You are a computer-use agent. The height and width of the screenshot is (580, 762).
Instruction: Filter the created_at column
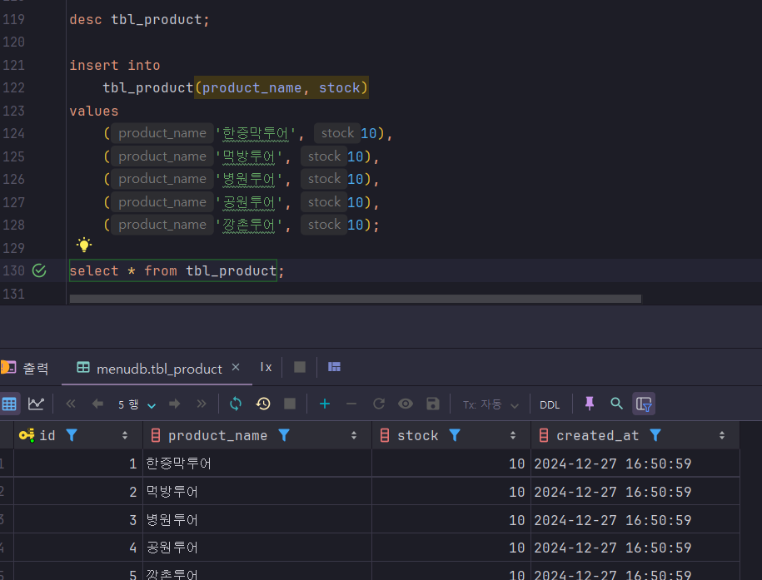[655, 435]
